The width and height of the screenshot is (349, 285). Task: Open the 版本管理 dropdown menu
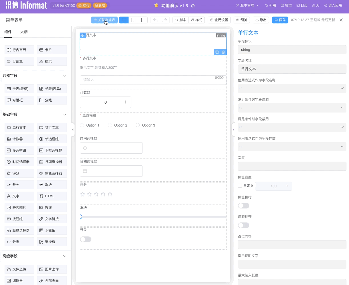247,5
